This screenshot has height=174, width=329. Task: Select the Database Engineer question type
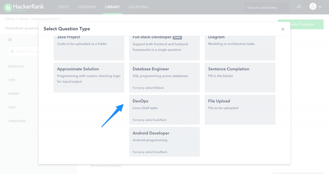tap(164, 78)
